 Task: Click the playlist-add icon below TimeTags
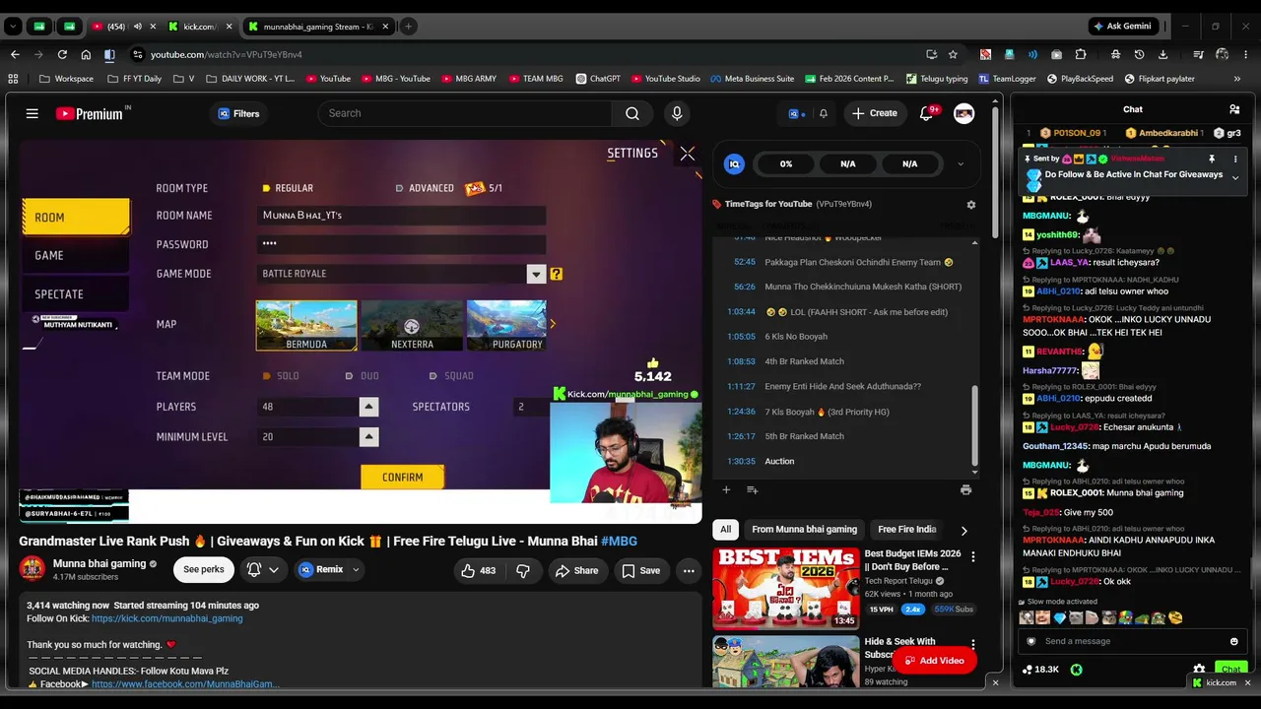pyautogui.click(x=752, y=489)
